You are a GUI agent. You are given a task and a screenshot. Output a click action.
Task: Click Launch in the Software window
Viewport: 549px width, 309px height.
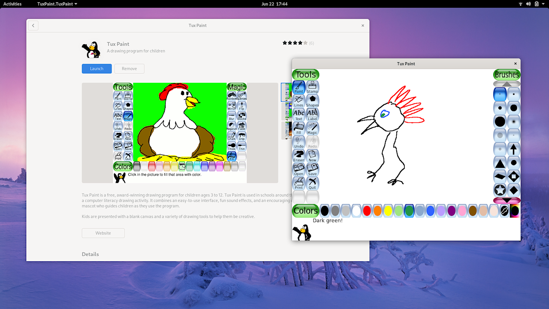pyautogui.click(x=97, y=69)
